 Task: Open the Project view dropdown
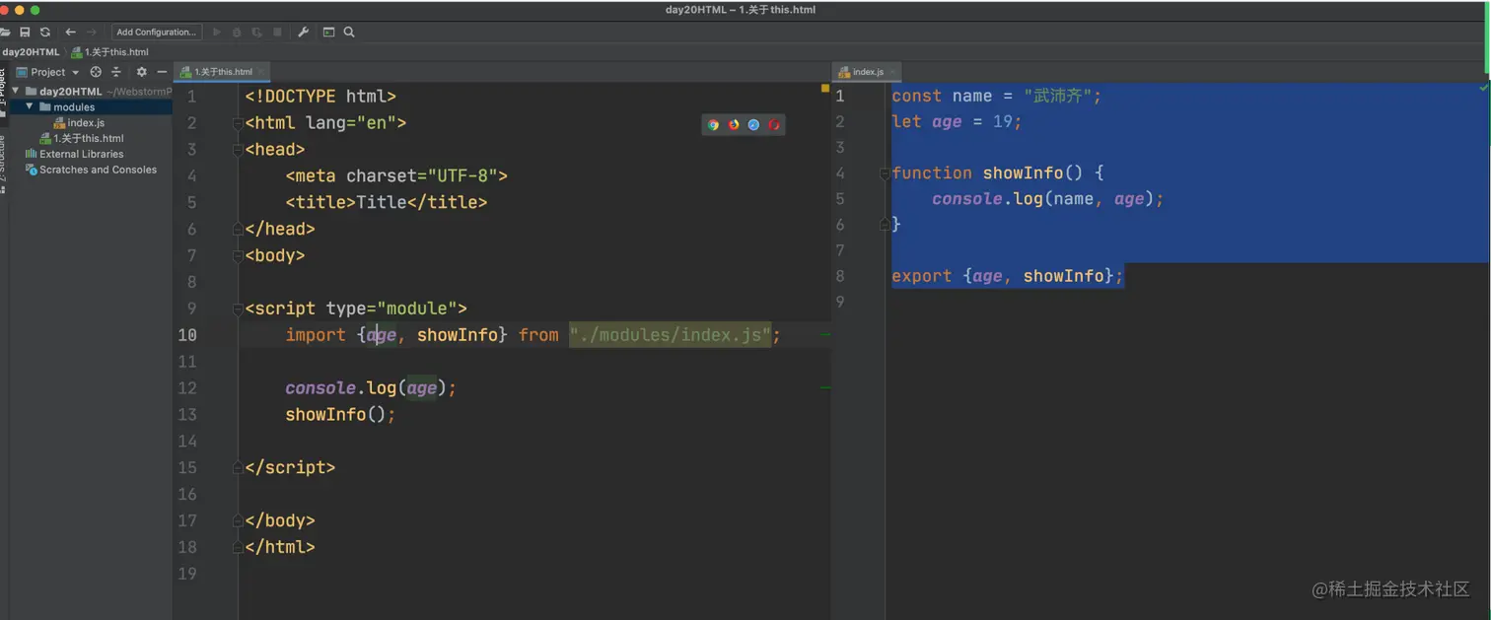[47, 72]
